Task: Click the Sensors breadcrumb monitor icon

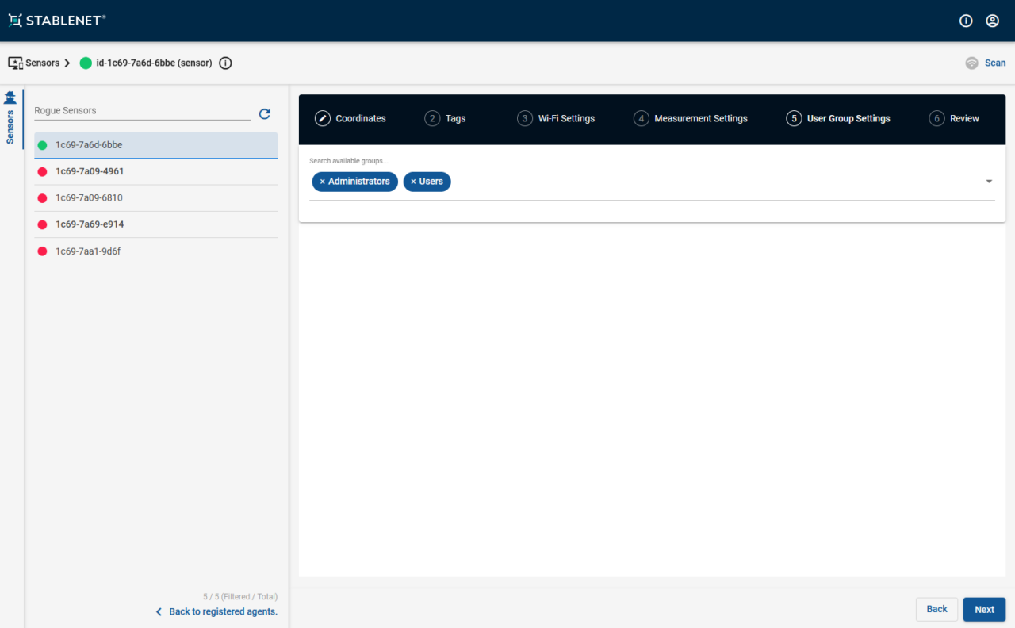Action: pos(15,63)
